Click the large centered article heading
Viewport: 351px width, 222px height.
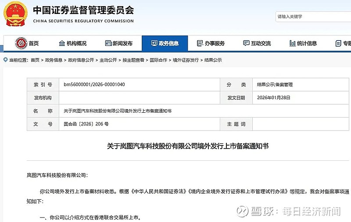tap(188, 146)
